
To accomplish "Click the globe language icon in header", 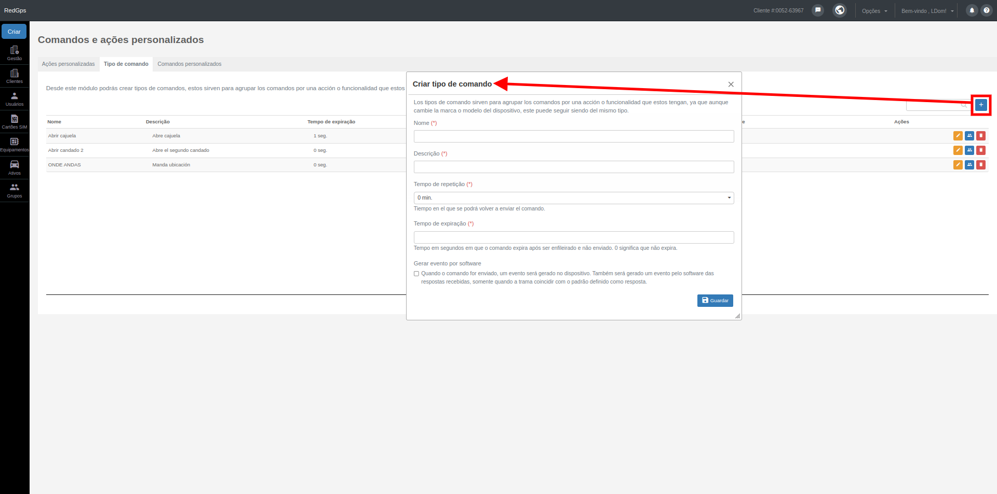I will (840, 10).
